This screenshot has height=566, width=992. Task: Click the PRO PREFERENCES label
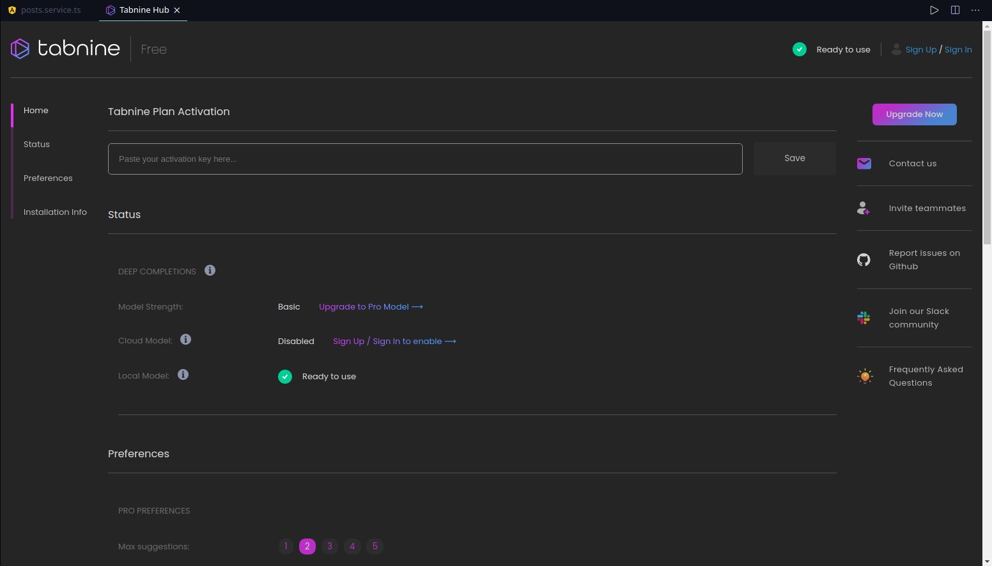(x=154, y=511)
